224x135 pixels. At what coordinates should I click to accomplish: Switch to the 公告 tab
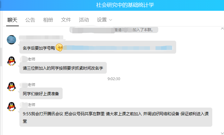coord(30,20)
